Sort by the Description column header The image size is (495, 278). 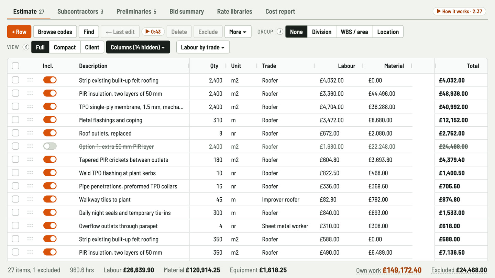(x=93, y=66)
